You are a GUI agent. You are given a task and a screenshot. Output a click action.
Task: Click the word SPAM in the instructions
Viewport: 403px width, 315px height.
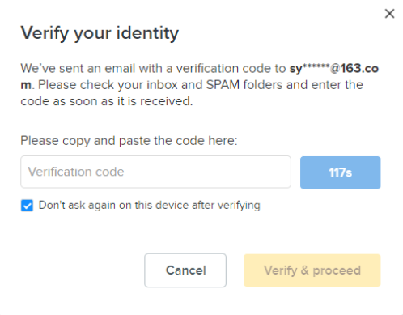tap(223, 85)
